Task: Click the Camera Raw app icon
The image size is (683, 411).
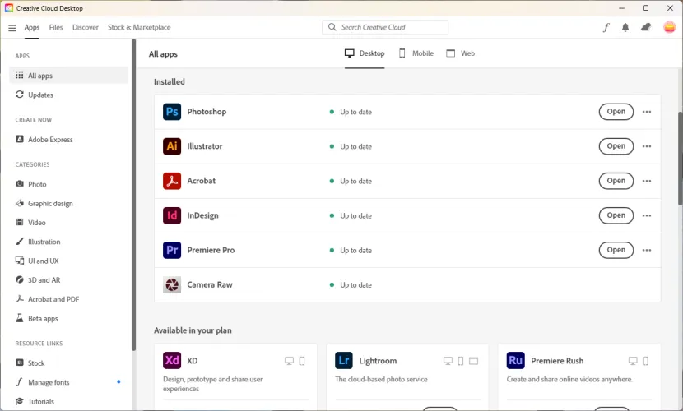Action: click(172, 284)
